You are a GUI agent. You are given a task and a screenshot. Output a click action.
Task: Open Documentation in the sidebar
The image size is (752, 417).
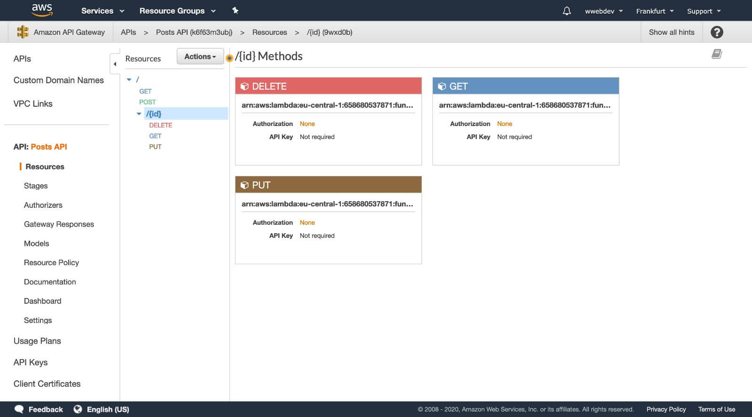50,282
